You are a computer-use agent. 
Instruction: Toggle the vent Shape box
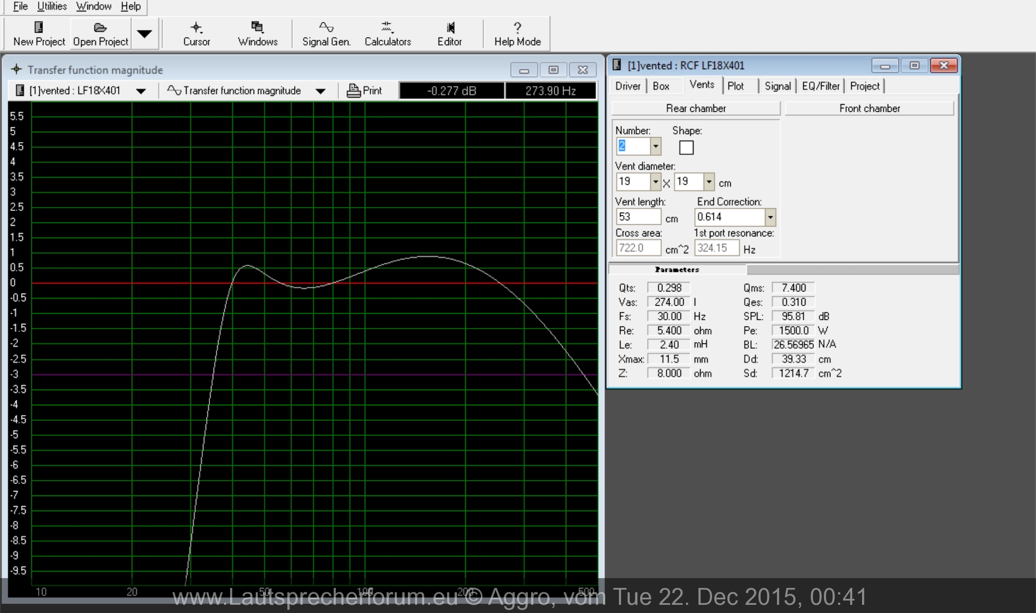686,148
